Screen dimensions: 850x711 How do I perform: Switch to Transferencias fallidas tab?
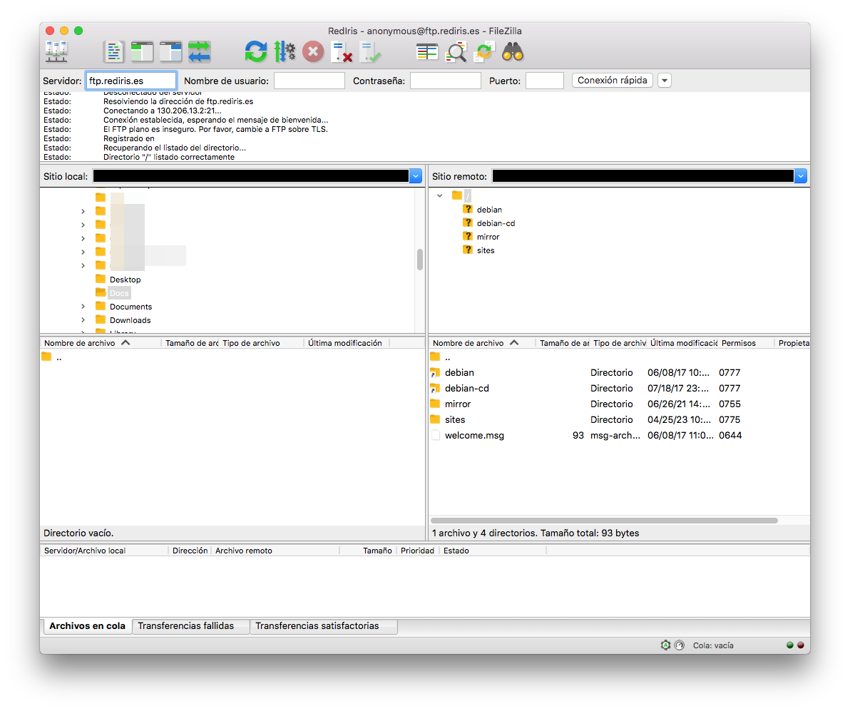[x=186, y=626]
